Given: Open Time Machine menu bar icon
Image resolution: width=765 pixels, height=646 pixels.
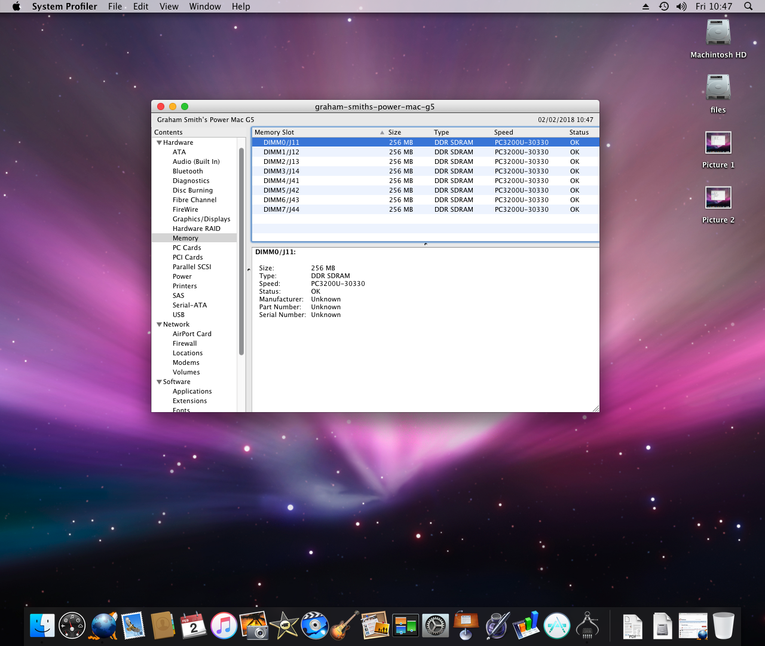Looking at the screenshot, I should point(663,7).
